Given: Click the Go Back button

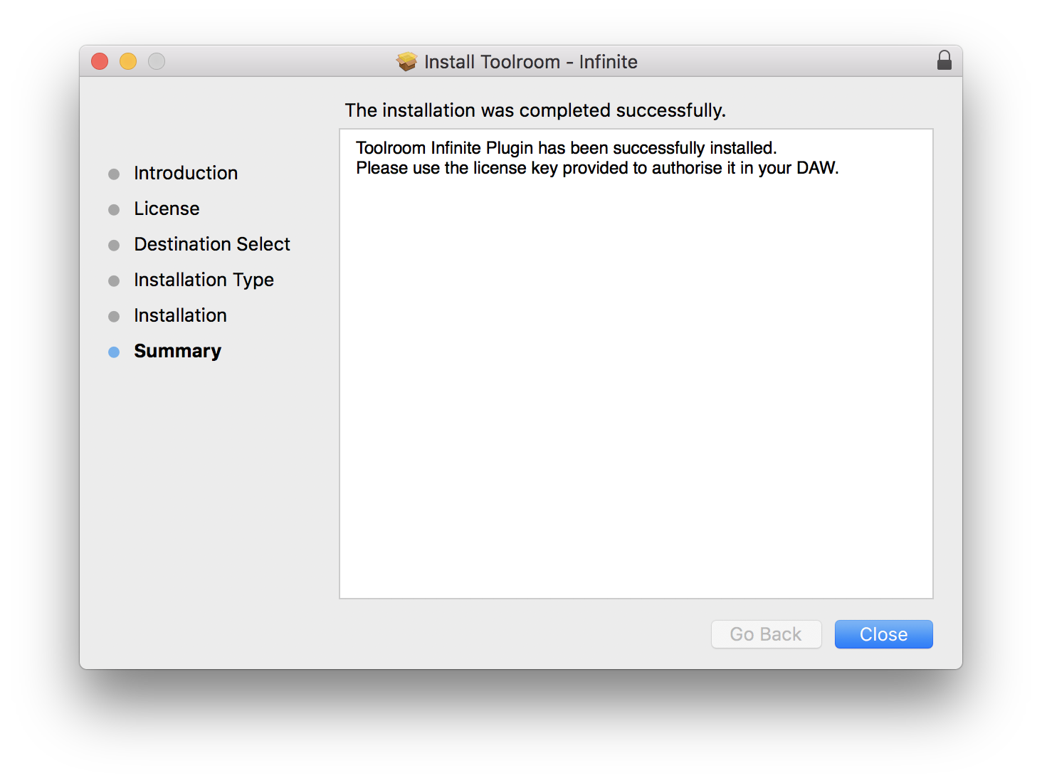Looking at the screenshot, I should pos(766,634).
